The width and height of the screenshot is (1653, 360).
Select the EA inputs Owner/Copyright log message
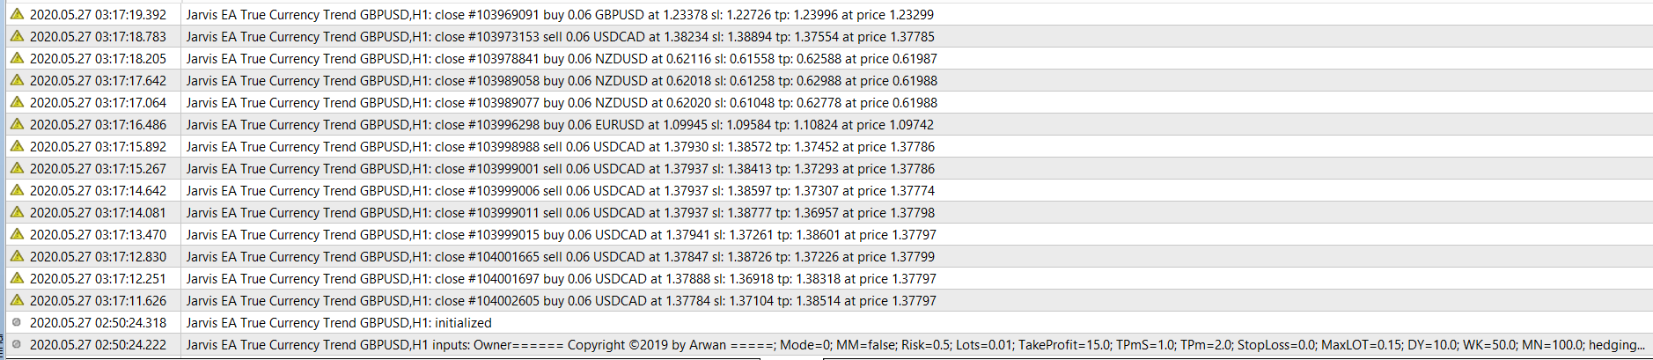(915, 345)
